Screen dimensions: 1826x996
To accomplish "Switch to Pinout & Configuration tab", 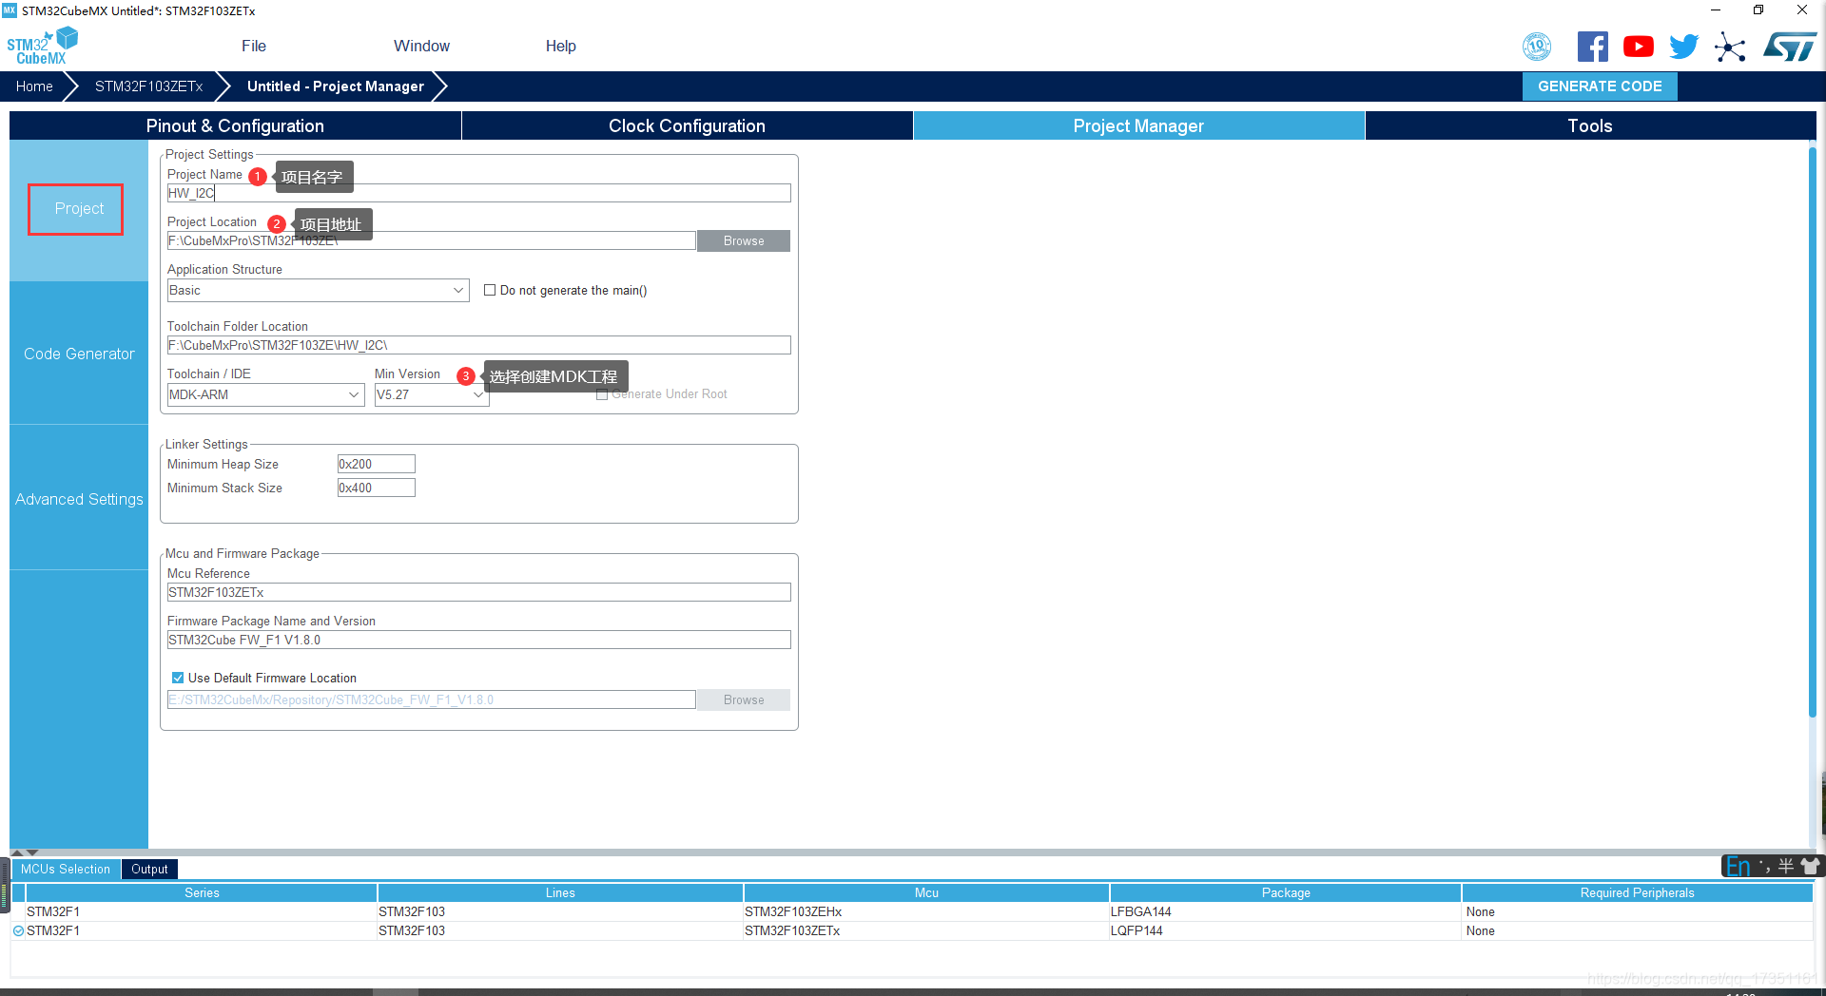I will [x=235, y=125].
